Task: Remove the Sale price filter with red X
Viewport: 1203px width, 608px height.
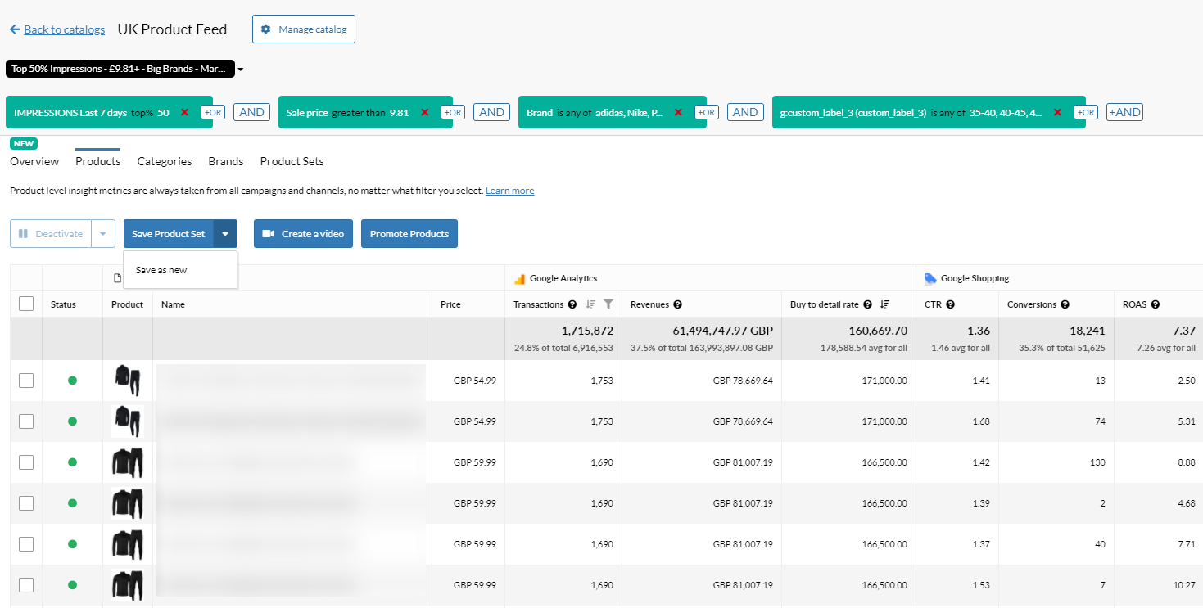Action: pos(424,112)
